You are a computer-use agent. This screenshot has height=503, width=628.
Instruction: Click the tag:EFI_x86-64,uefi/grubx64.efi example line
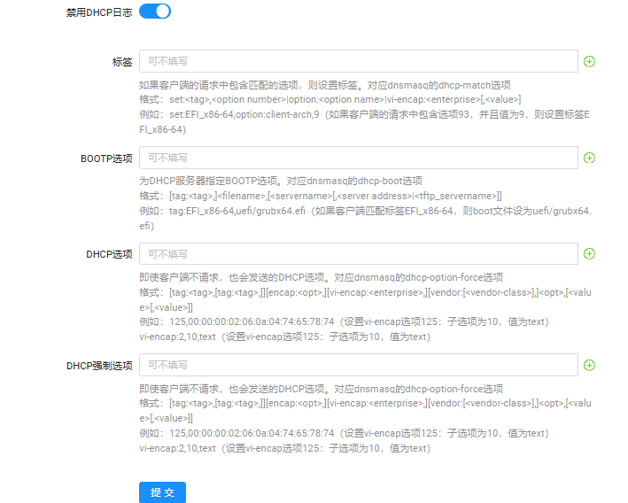pos(365,218)
